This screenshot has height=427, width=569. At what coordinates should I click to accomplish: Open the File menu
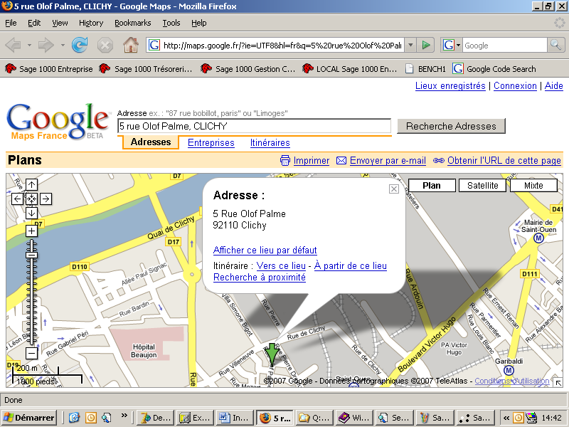pyautogui.click(x=11, y=23)
